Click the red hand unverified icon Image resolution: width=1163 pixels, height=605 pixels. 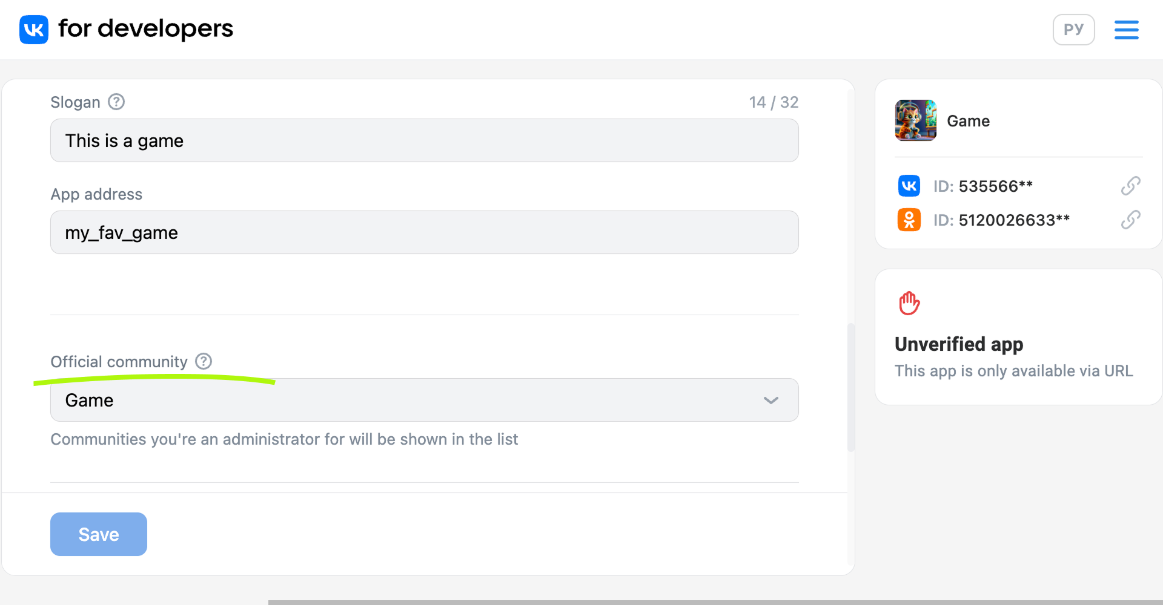[909, 303]
